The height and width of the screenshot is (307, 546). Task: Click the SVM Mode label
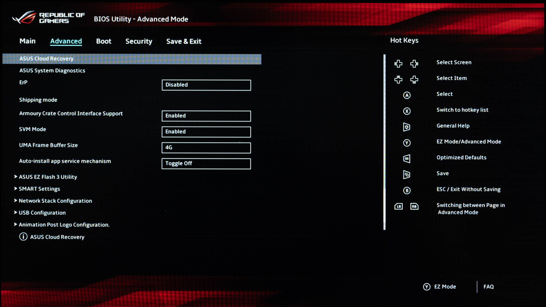pyautogui.click(x=32, y=129)
